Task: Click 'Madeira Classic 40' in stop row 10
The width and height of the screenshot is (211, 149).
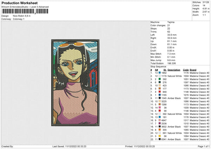Action: click(199, 101)
